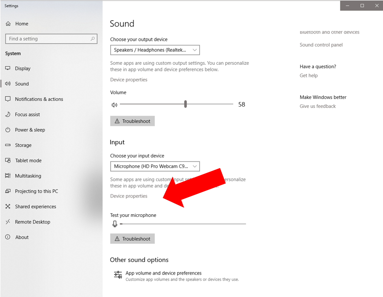Select Remote Desktop in sidebar

32,222
